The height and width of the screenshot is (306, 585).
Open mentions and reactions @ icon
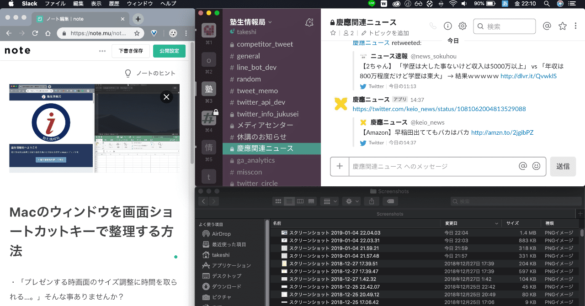pyautogui.click(x=547, y=26)
